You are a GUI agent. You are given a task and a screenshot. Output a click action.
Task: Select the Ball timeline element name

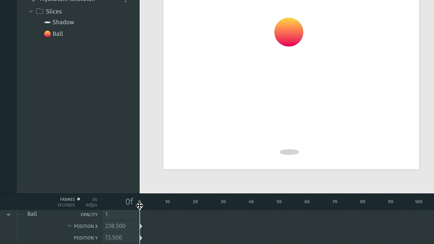[32, 214]
